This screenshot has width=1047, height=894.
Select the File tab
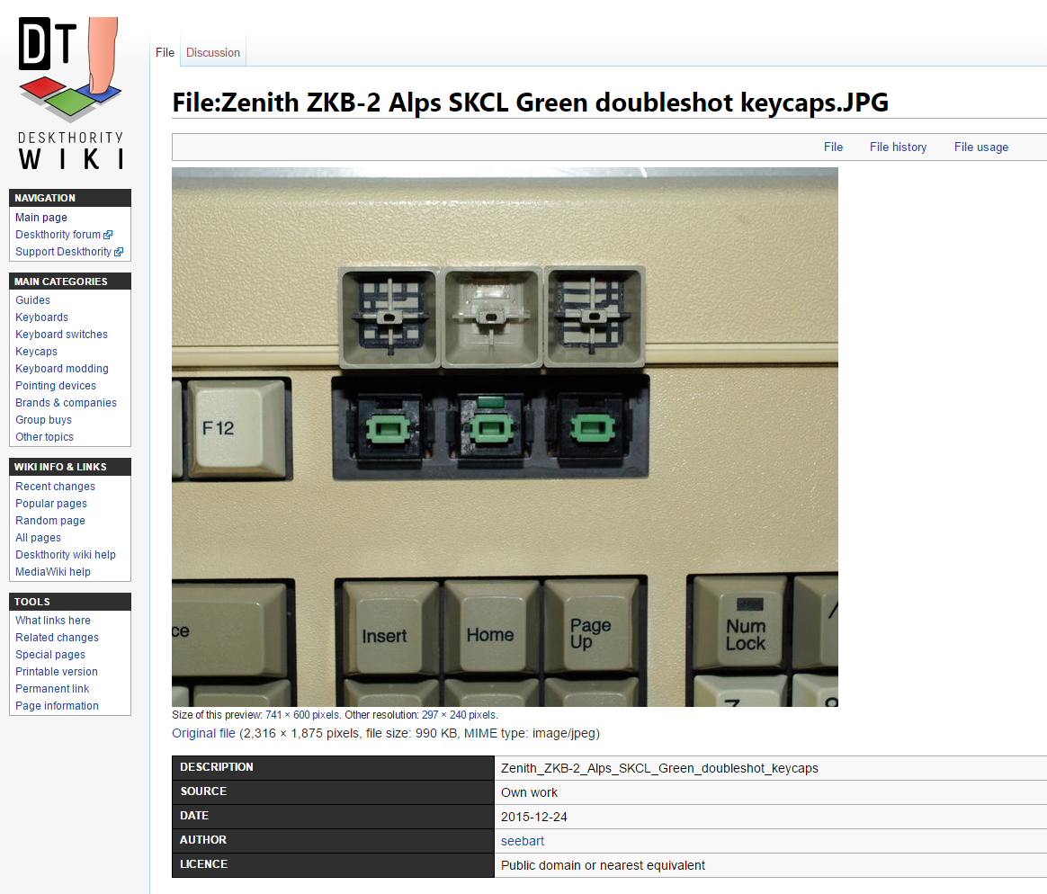(165, 52)
